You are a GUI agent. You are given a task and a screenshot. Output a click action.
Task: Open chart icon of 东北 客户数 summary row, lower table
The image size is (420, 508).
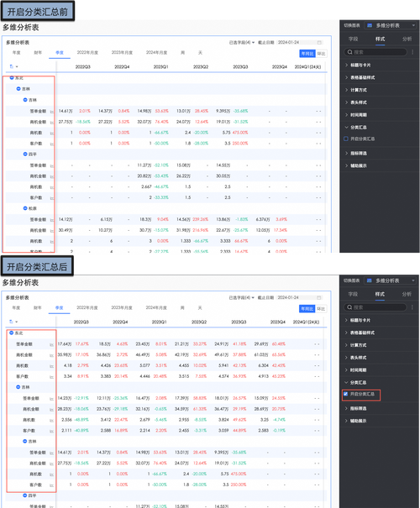(51, 377)
